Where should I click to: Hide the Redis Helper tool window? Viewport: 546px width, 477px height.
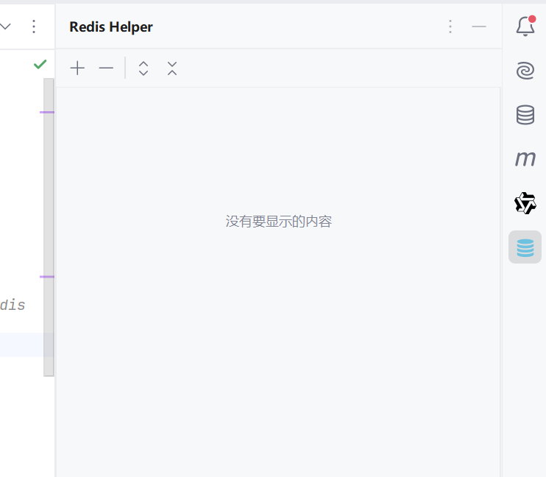(x=479, y=26)
